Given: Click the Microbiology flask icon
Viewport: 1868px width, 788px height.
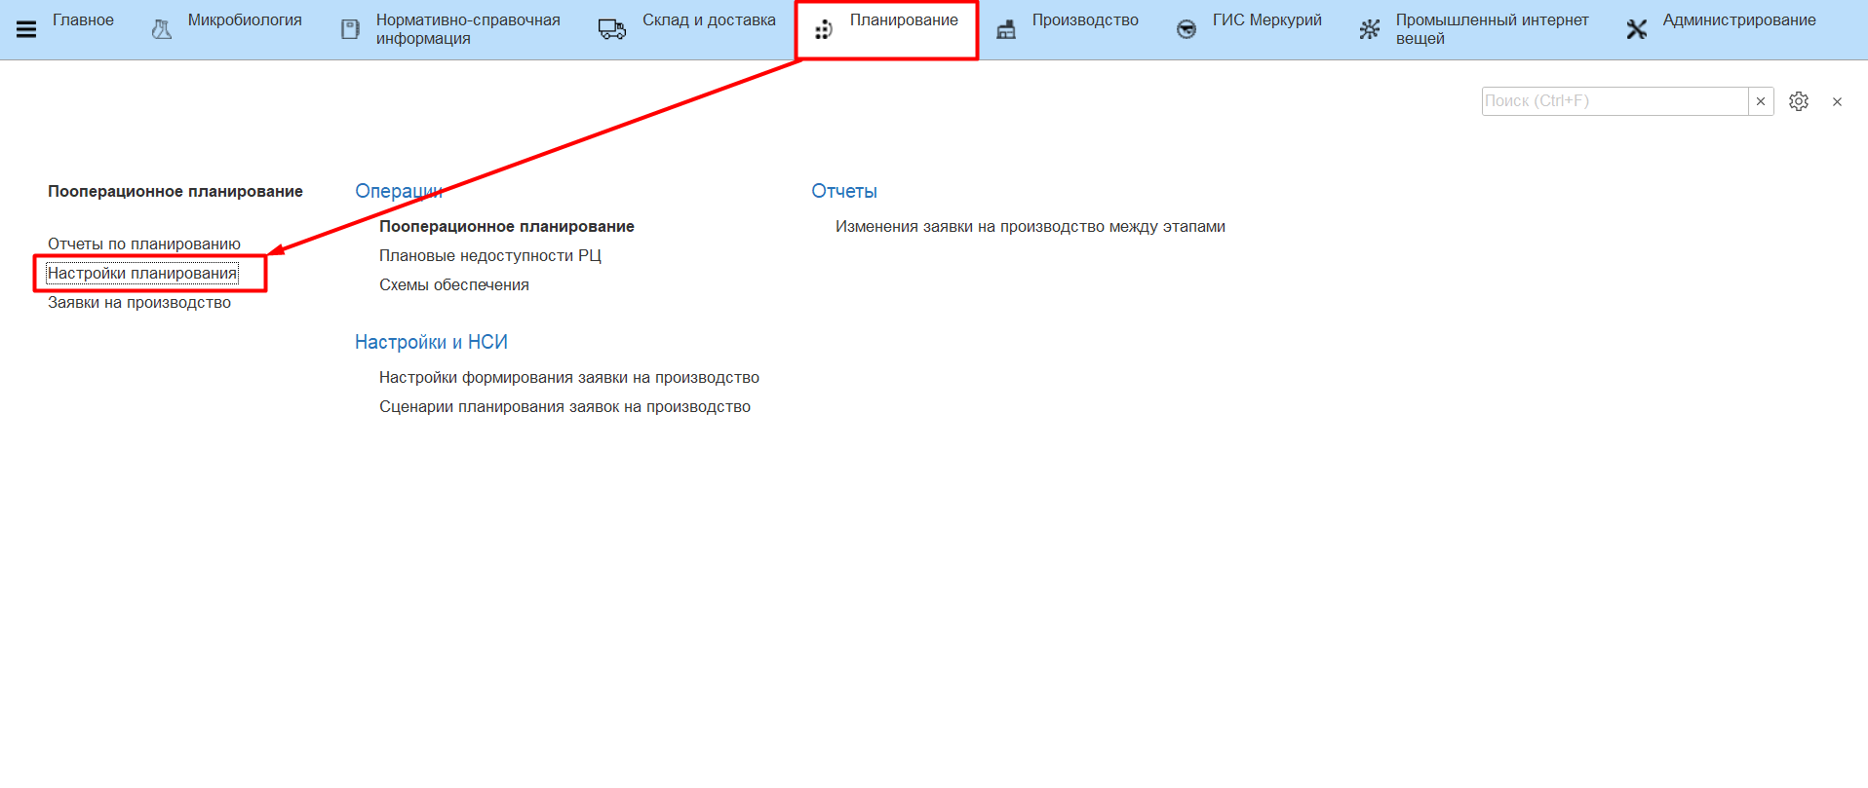Looking at the screenshot, I should pyautogui.click(x=162, y=29).
